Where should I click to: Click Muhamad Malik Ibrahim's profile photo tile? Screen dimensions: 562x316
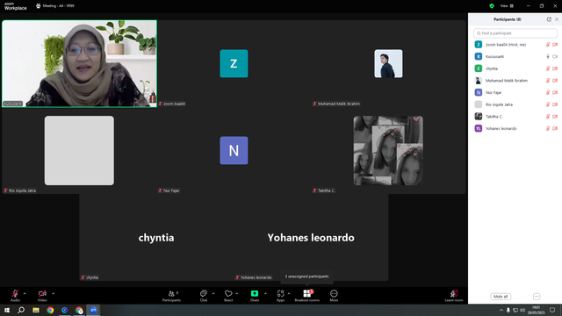tap(388, 63)
